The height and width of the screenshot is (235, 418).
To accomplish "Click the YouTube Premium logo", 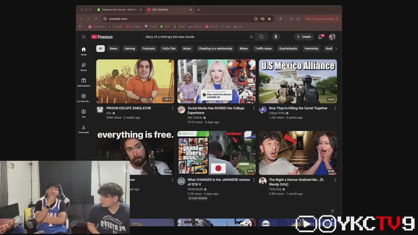I will pos(102,37).
